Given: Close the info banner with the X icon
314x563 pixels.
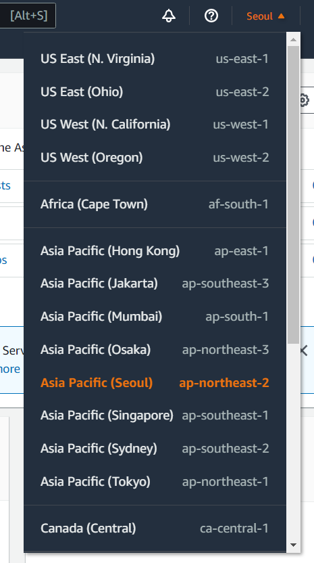Looking at the screenshot, I should click(304, 351).
